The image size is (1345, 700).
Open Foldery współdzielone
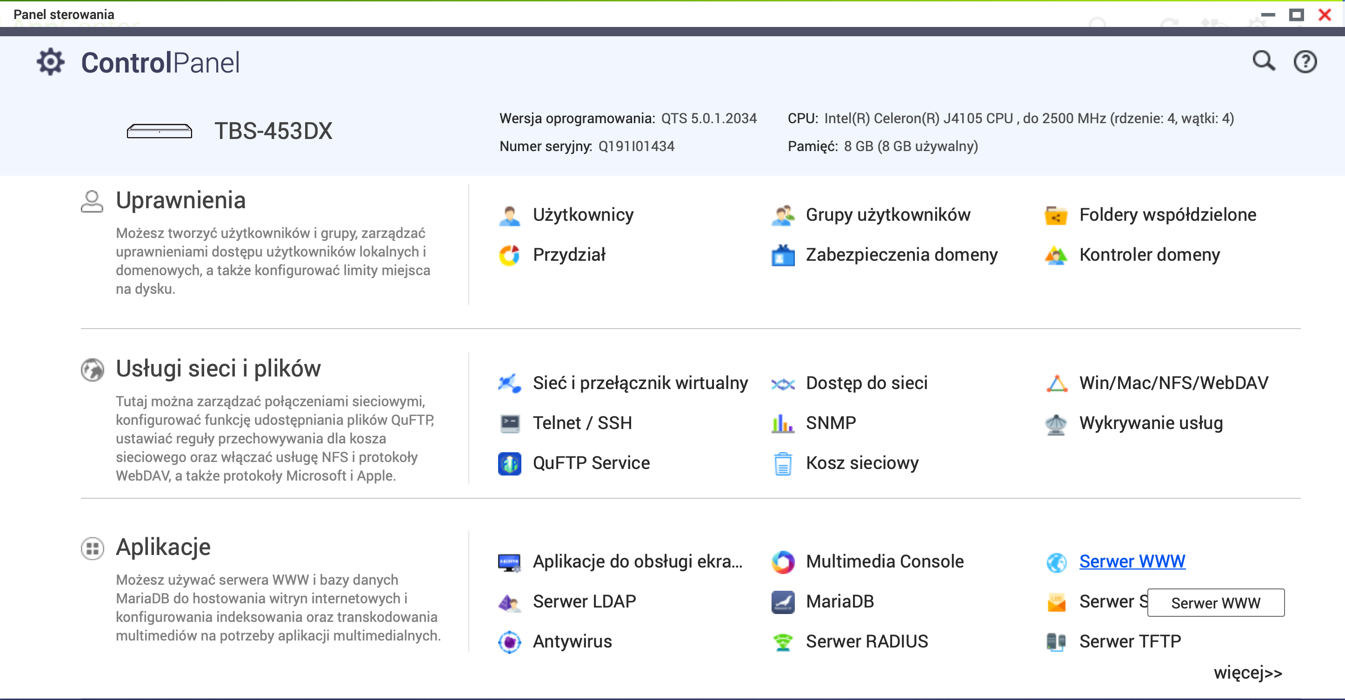[1167, 215]
